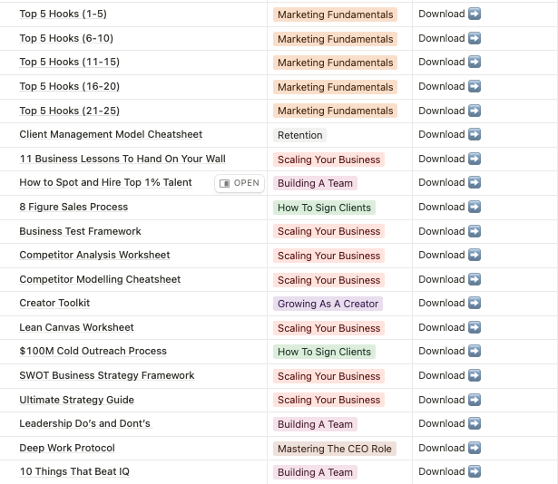
Task: Click the arrow icon in 11 Business Lessons row
Action: pyautogui.click(x=475, y=159)
